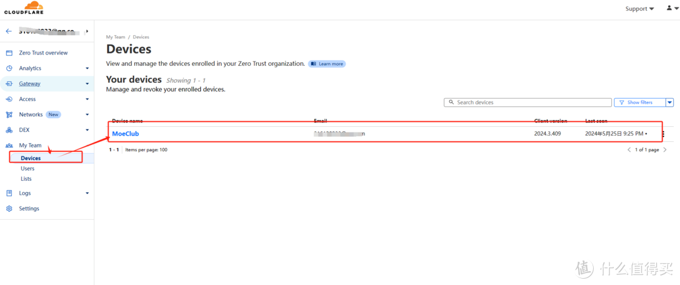Open the dropdown arrow beside Show filters

pos(670,102)
